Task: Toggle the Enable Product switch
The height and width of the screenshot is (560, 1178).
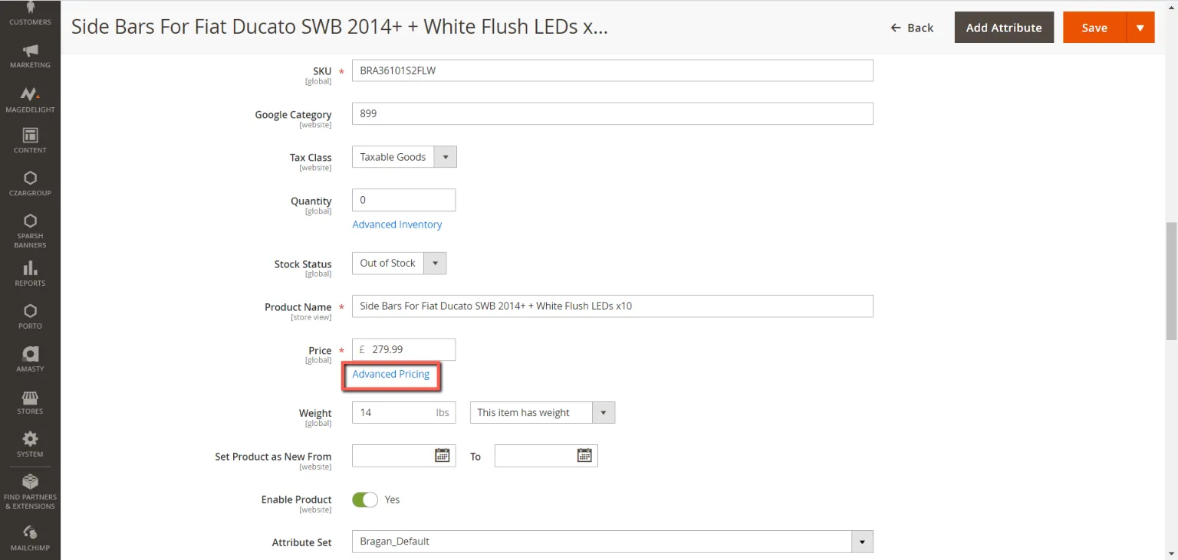Action: [x=365, y=499]
